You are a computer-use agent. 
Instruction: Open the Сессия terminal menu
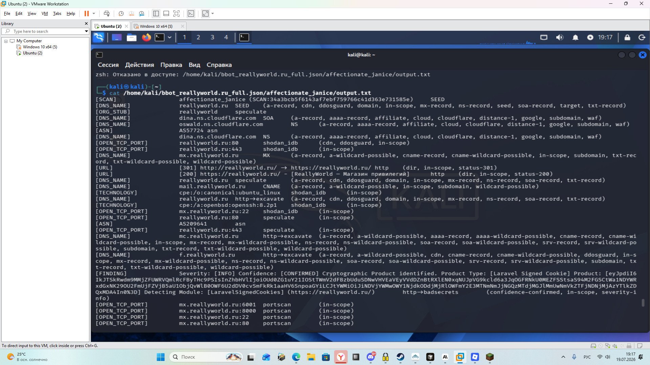108,65
